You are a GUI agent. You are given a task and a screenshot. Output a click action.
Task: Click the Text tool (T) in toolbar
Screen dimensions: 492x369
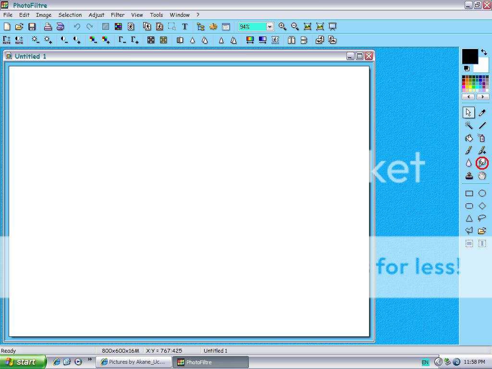[184, 27]
